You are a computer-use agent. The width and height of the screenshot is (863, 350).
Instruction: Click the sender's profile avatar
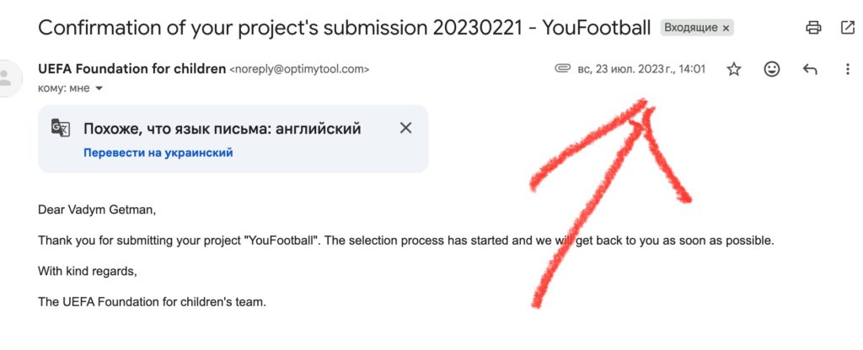6,78
